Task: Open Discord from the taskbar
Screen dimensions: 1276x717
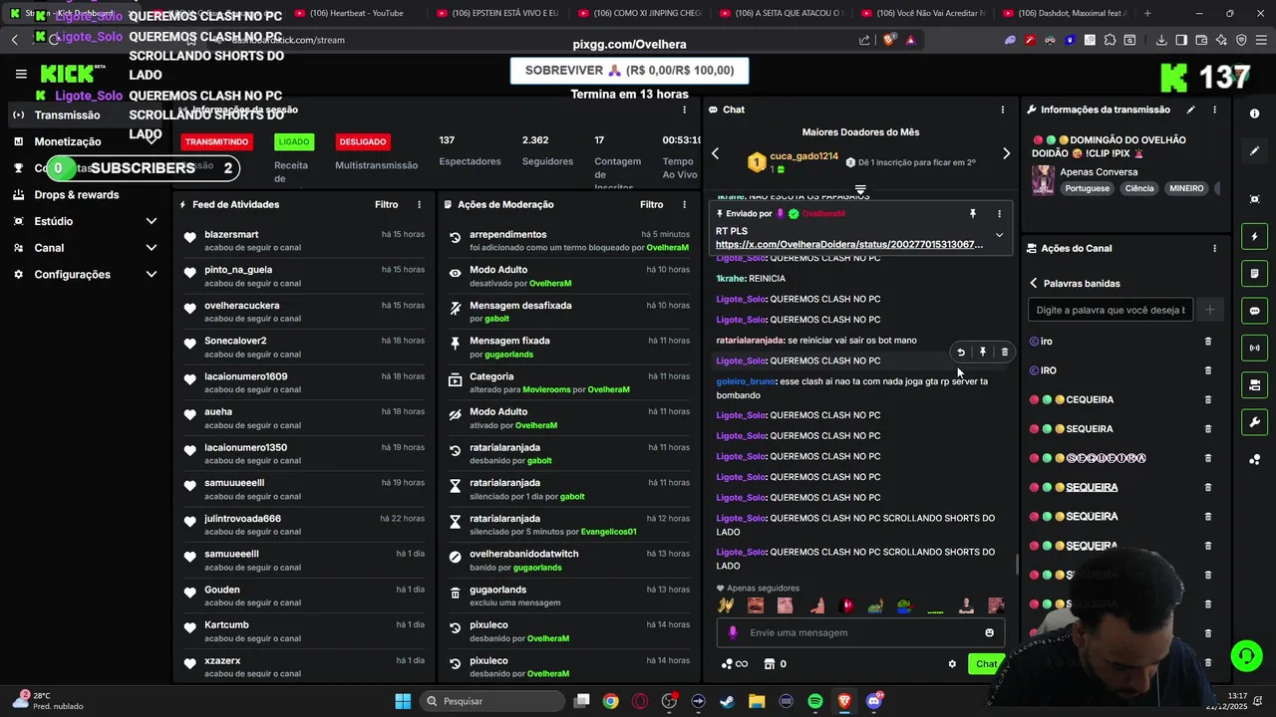Action: tap(874, 701)
